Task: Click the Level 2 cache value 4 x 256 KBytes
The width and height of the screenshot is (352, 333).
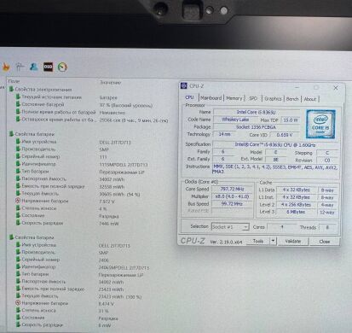Action: [297, 205]
